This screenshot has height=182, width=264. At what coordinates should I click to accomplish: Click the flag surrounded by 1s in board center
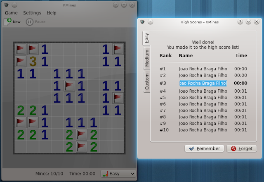[69, 86]
